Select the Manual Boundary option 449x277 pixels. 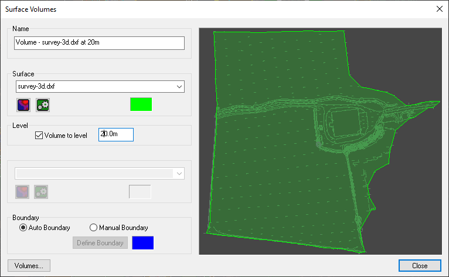[x=93, y=228]
